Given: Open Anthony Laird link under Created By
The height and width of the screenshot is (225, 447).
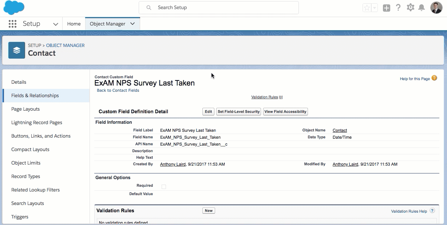Looking at the screenshot, I should (x=173, y=164).
